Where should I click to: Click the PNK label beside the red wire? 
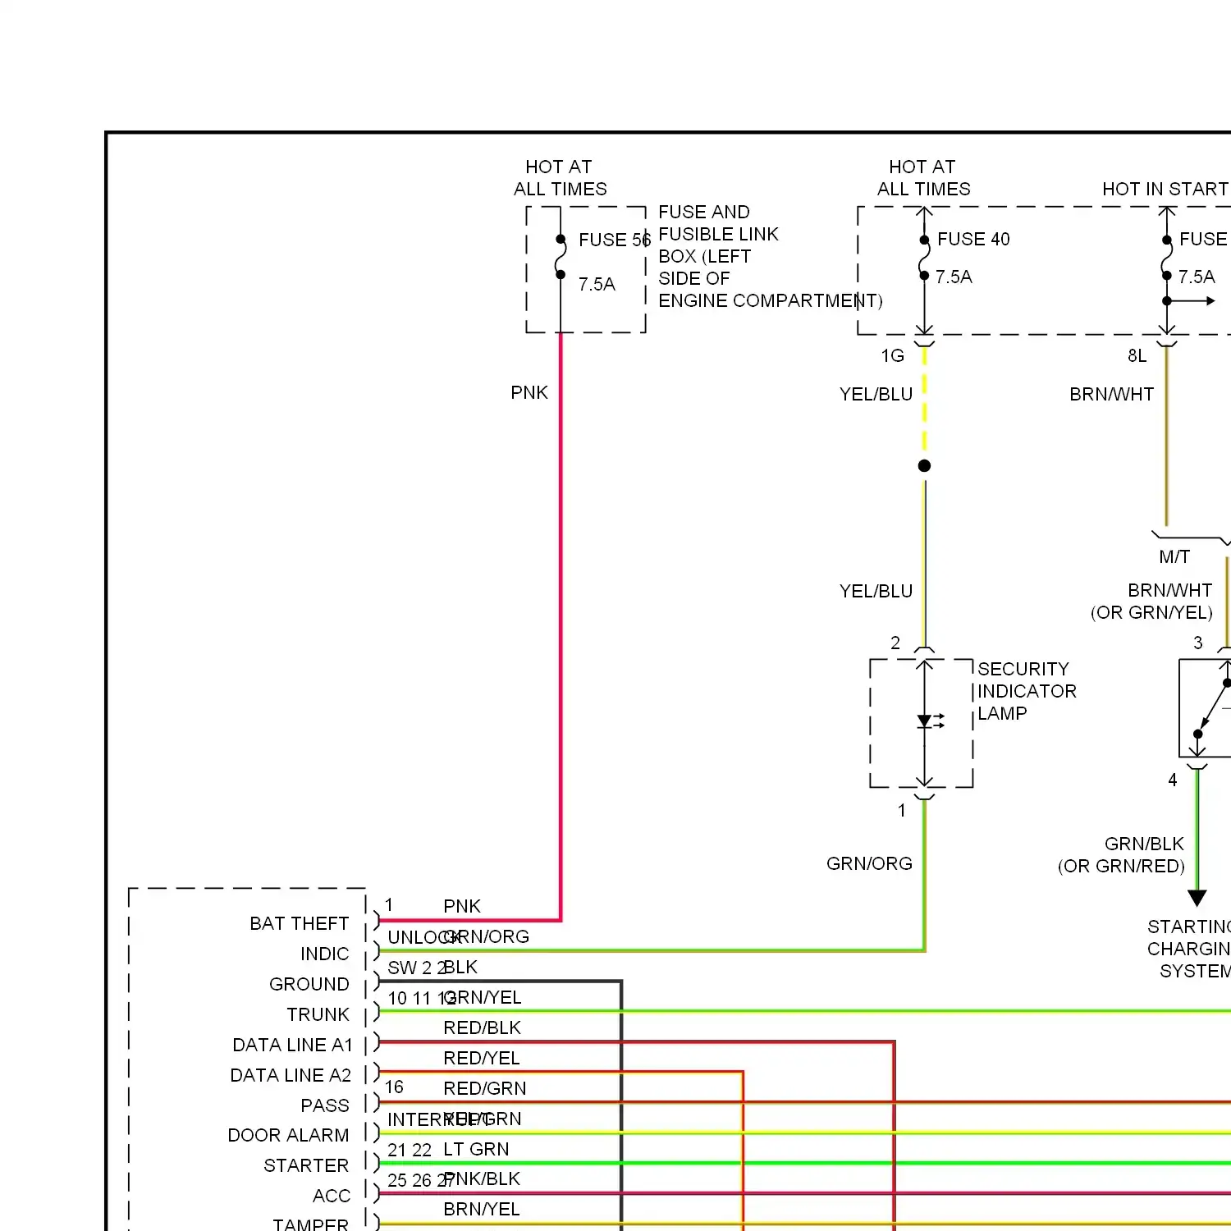click(529, 392)
